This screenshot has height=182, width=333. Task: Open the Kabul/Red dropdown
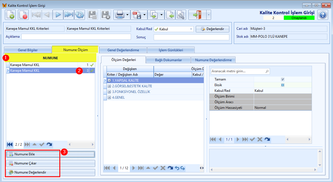coord(191,29)
